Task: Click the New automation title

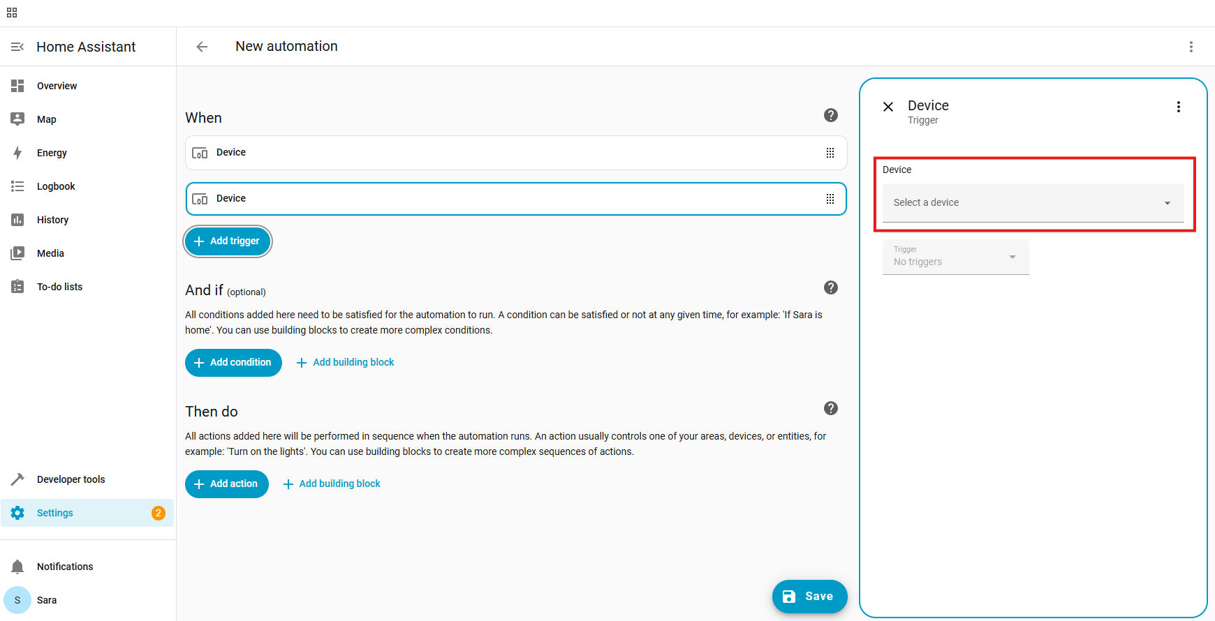Action: pyautogui.click(x=286, y=47)
